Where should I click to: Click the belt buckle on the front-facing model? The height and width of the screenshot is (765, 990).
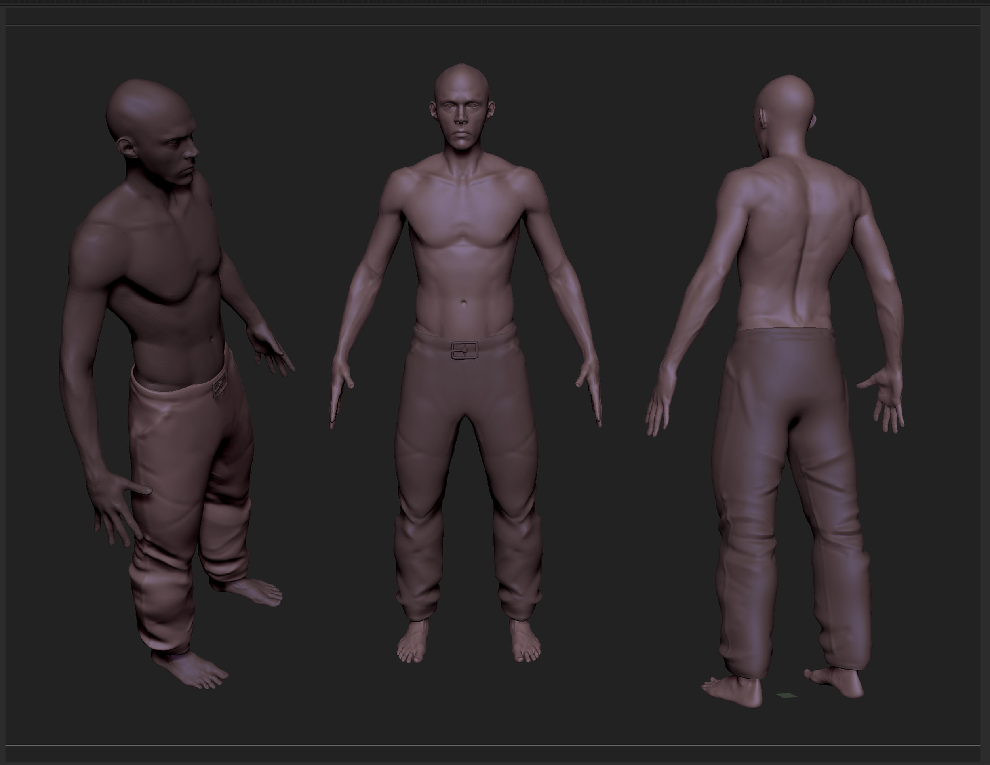click(x=465, y=350)
